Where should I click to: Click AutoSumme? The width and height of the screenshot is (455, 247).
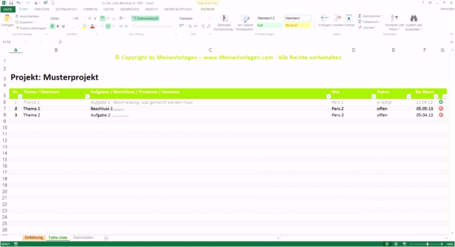pos(369,16)
